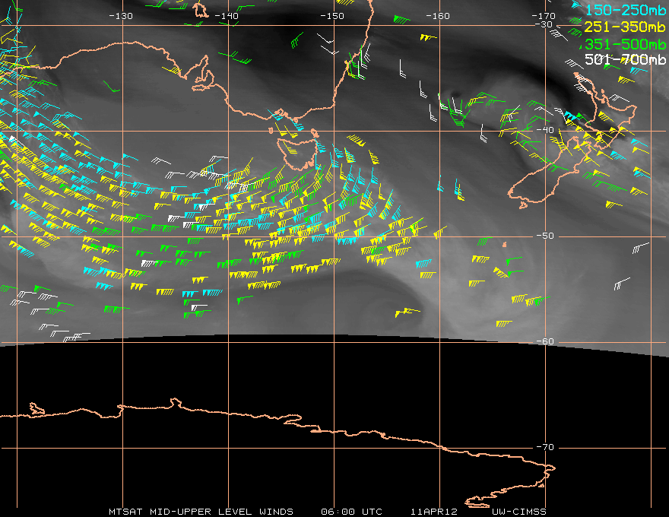Click the -60 latitude label

[545, 341]
